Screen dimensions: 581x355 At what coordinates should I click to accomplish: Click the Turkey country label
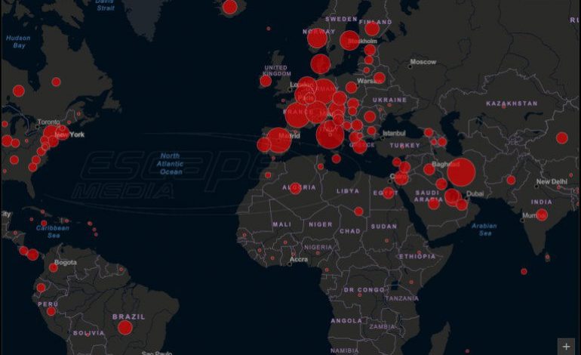click(404, 146)
